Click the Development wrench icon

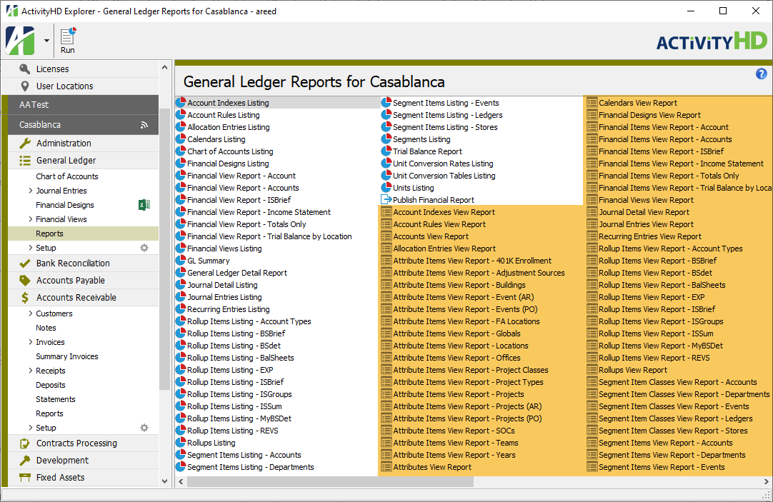pyautogui.click(x=25, y=460)
